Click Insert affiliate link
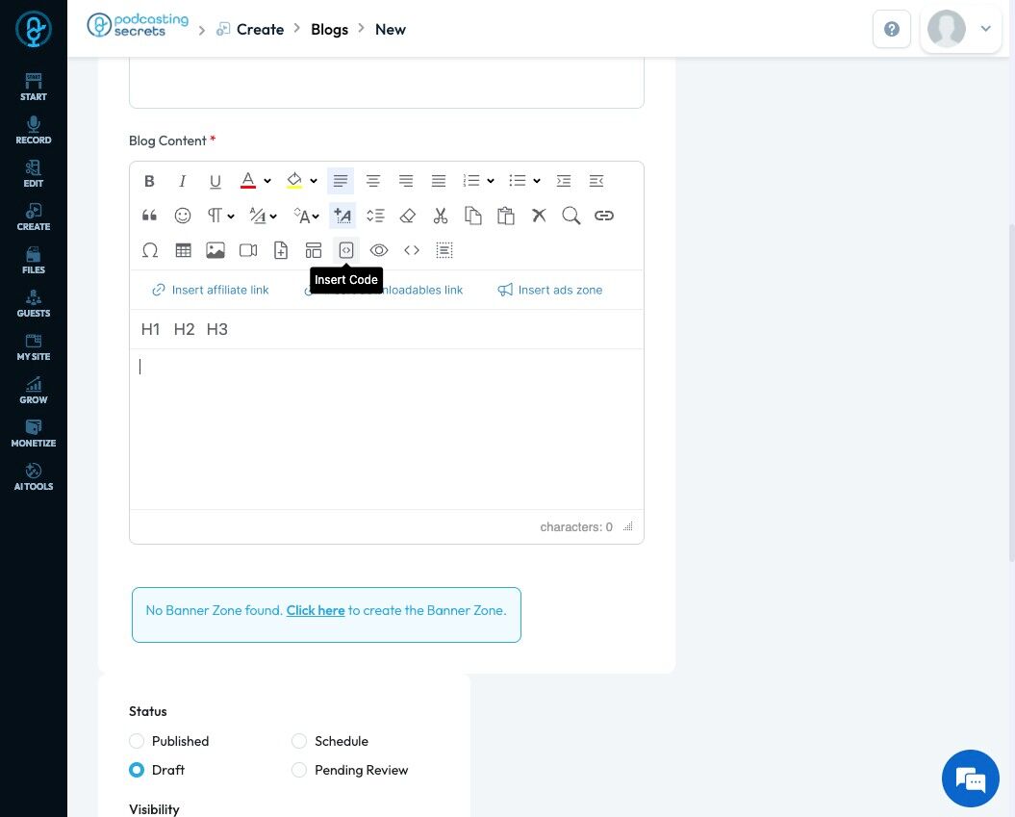The image size is (1015, 817). pos(211,290)
